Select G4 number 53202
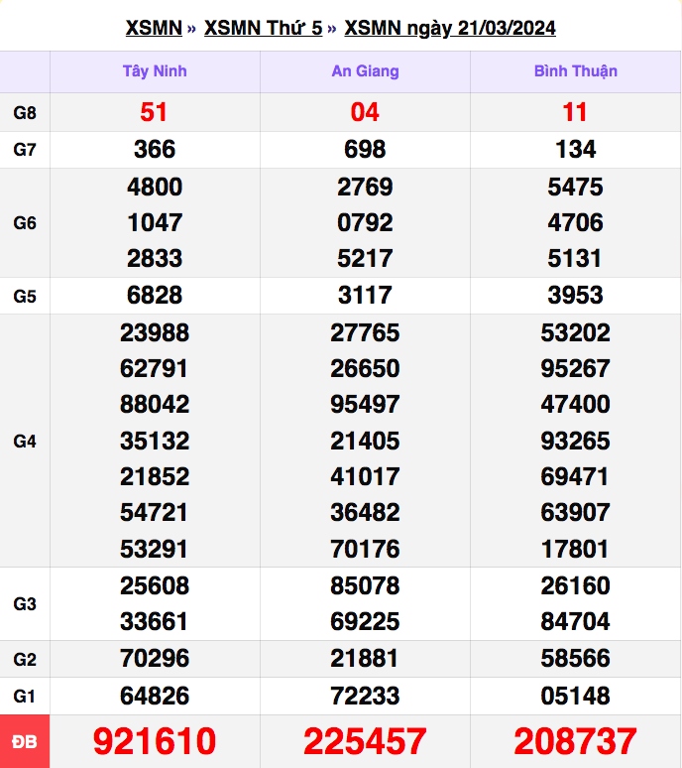The image size is (682, 768). click(575, 332)
